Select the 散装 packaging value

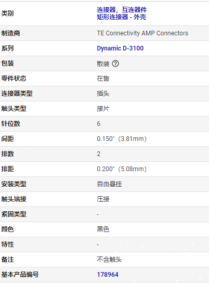pyautogui.click(x=103, y=63)
